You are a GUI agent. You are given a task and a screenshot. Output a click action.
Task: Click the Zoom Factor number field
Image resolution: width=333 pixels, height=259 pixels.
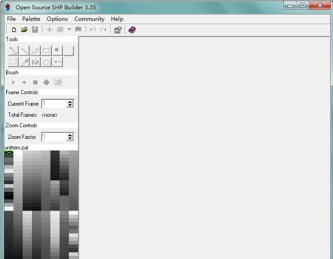click(x=54, y=137)
